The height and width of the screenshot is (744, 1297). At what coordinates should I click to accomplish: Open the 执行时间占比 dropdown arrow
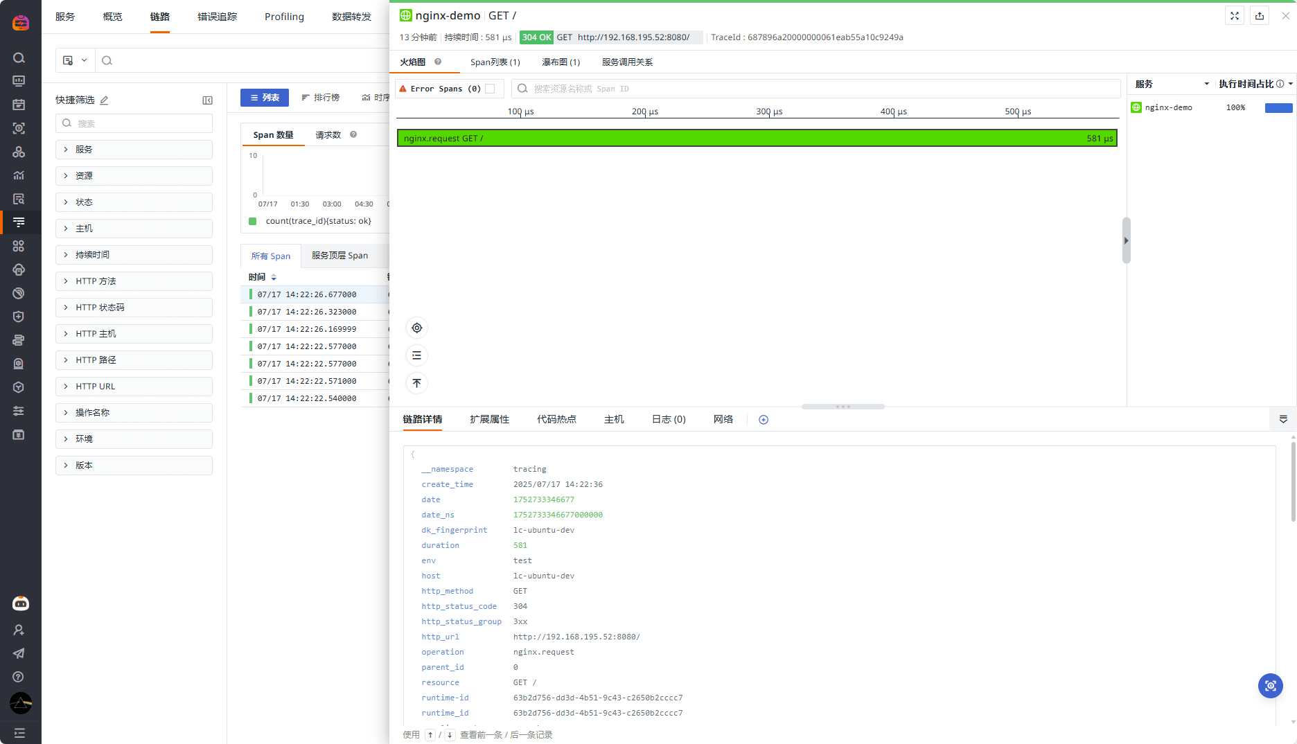click(x=1291, y=84)
